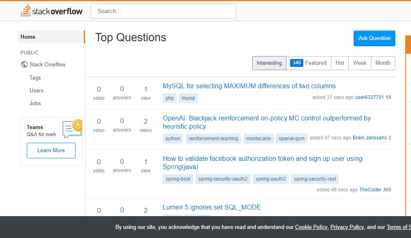Image resolution: width=411 pixels, height=238 pixels.
Task: Click the PUBLIC sidebar label
Action: pyautogui.click(x=29, y=53)
